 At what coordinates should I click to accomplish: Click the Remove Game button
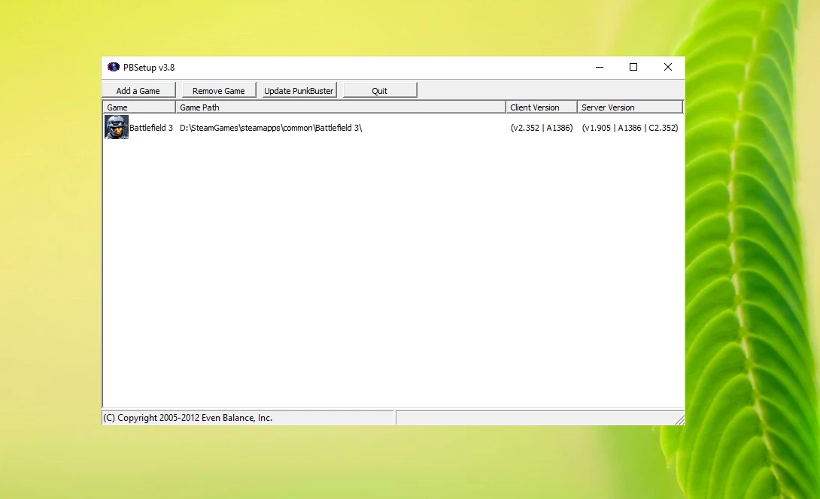219,90
